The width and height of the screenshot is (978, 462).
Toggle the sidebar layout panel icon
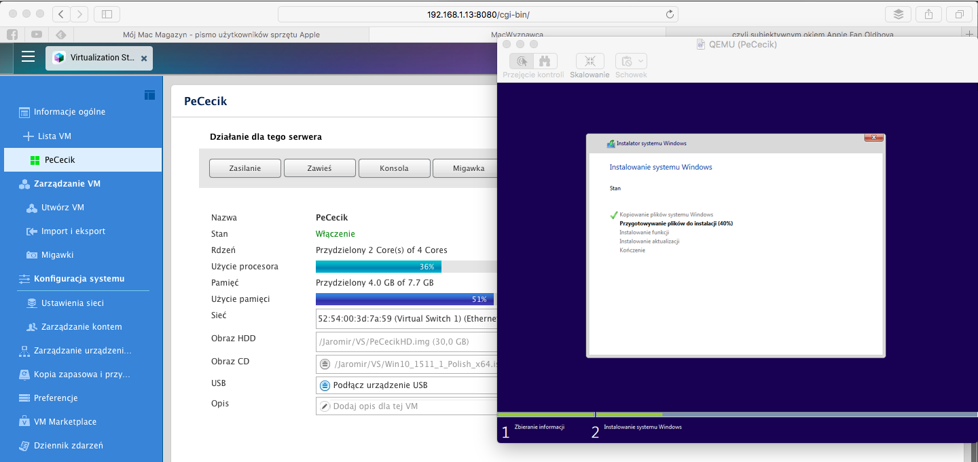(x=150, y=95)
